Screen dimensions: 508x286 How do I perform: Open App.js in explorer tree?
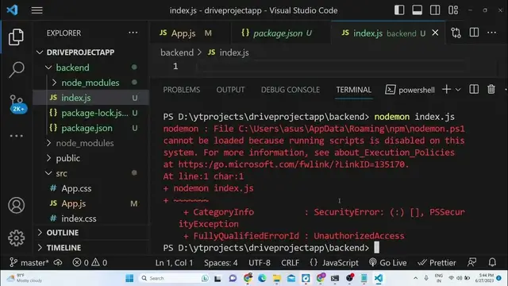pos(91,203)
